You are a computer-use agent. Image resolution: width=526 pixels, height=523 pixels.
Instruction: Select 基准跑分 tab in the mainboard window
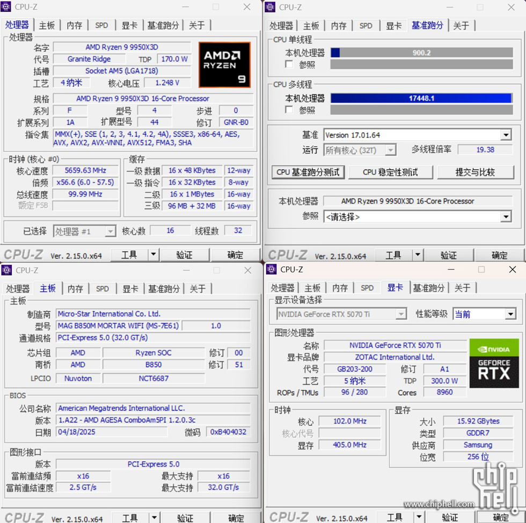pos(164,289)
